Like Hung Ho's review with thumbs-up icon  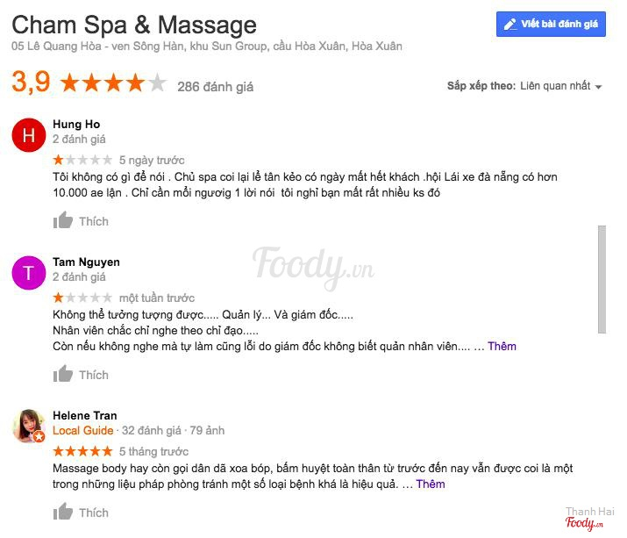tap(63, 220)
